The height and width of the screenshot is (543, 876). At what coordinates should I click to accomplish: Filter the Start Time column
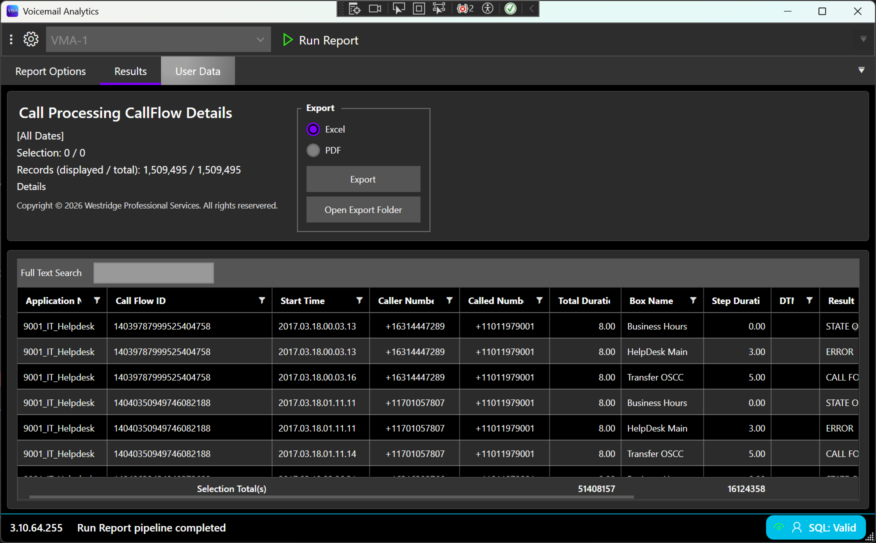pos(359,300)
